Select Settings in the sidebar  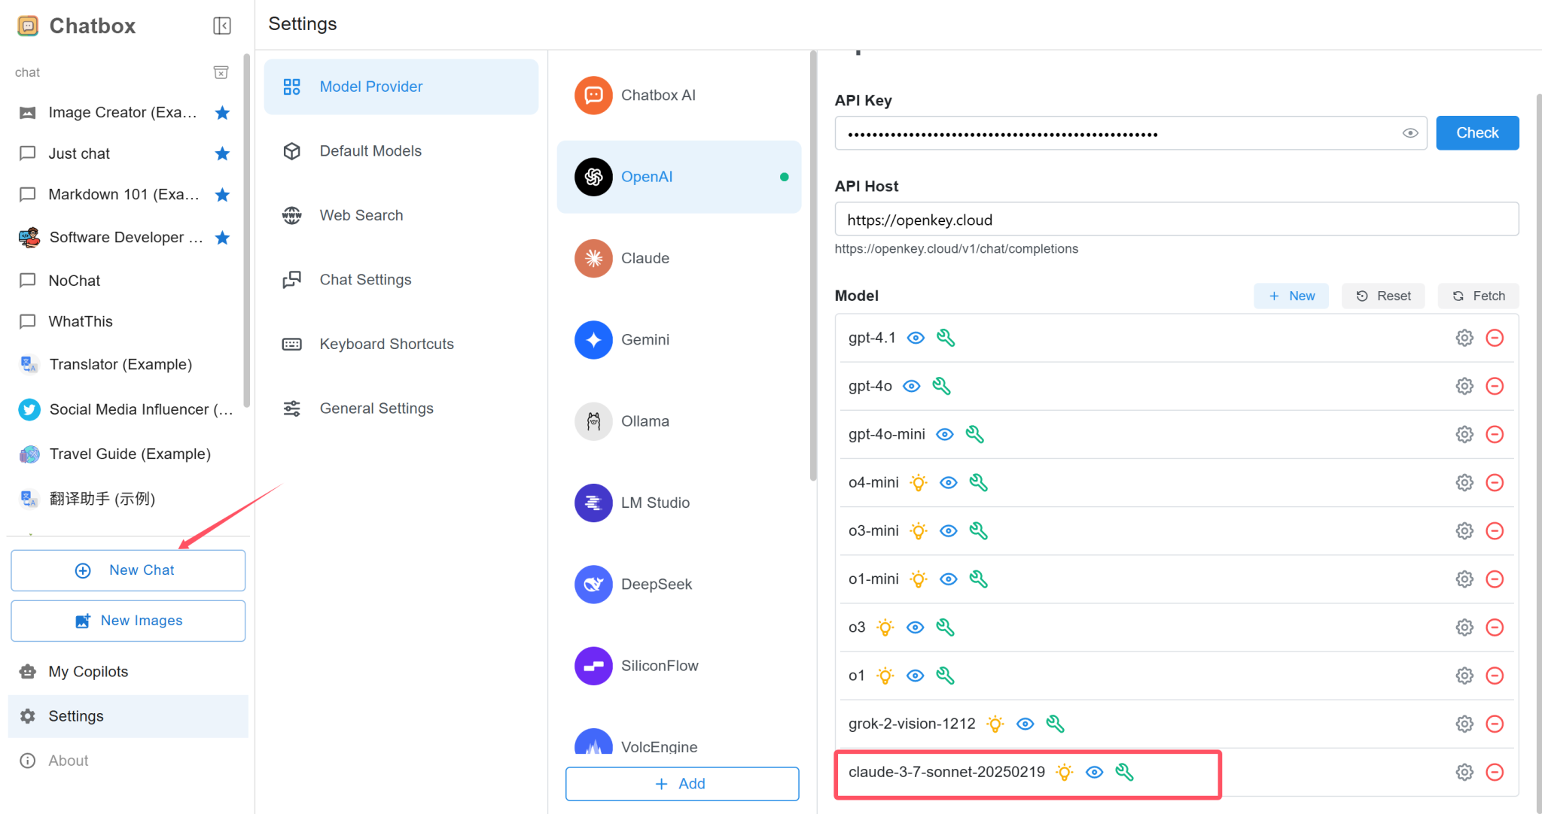128,716
